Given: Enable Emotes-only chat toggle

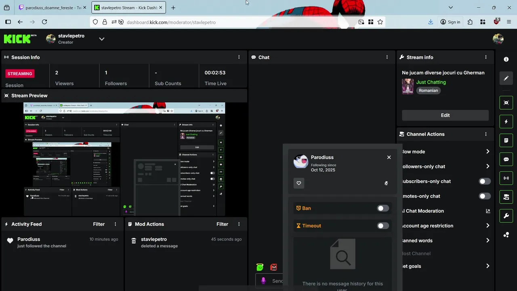Looking at the screenshot, I should [x=485, y=196].
